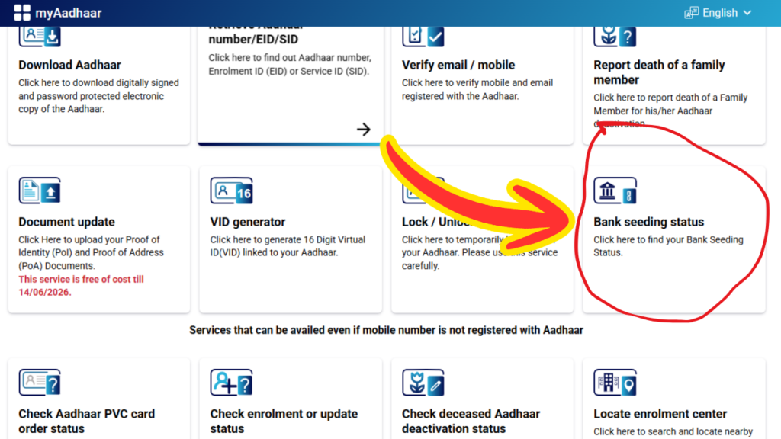Click the Document update service card
Screen dimensions: 781x439
99,236
